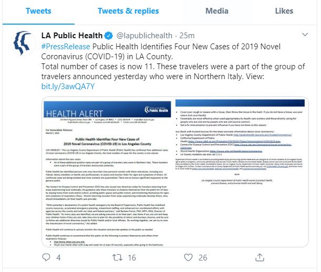Click the retweet arrows icon

(118, 257)
